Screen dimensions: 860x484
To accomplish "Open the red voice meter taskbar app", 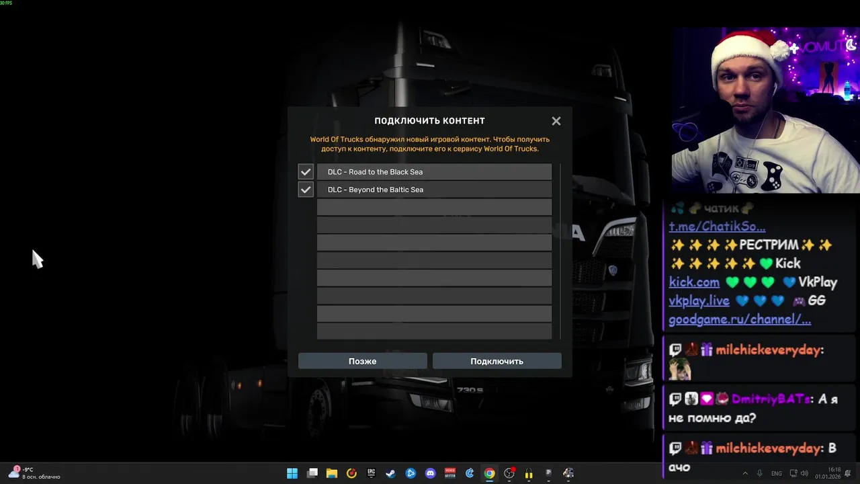I will click(450, 473).
